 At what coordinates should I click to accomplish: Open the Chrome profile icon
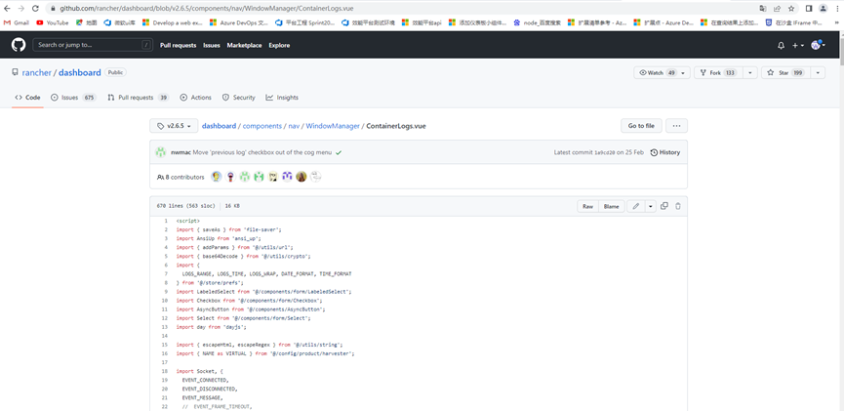coord(823,9)
